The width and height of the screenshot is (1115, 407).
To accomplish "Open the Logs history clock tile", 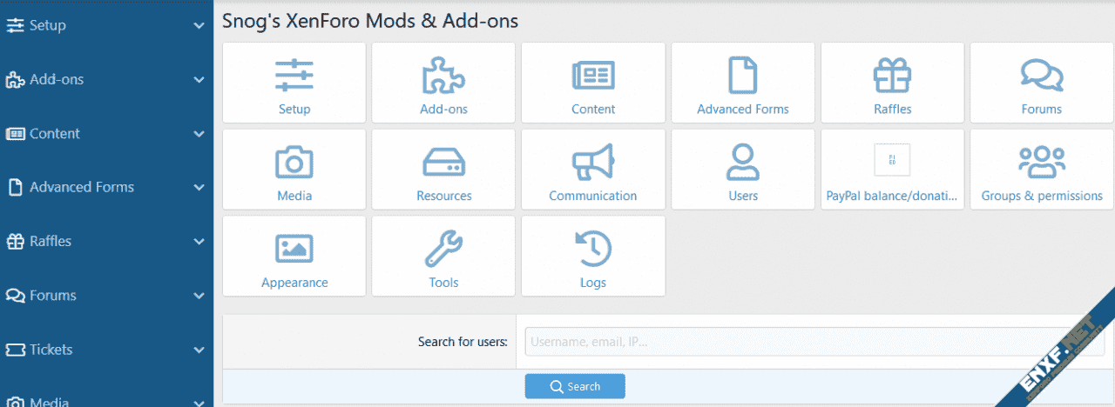I will 592,257.
